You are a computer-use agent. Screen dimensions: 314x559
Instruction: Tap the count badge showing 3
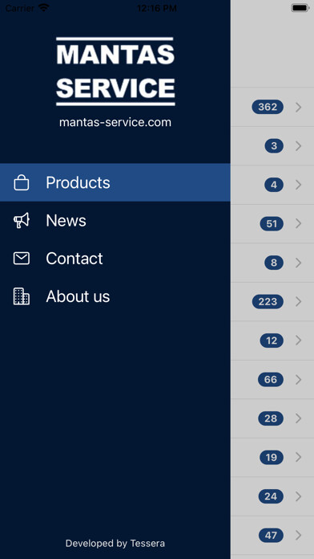[x=274, y=146]
